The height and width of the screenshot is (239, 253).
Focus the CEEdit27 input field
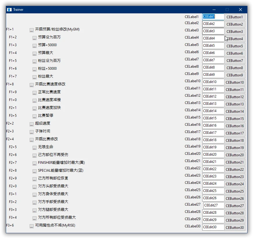(214, 205)
